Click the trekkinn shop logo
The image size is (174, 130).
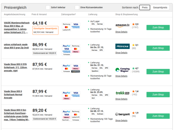[x=122, y=93]
